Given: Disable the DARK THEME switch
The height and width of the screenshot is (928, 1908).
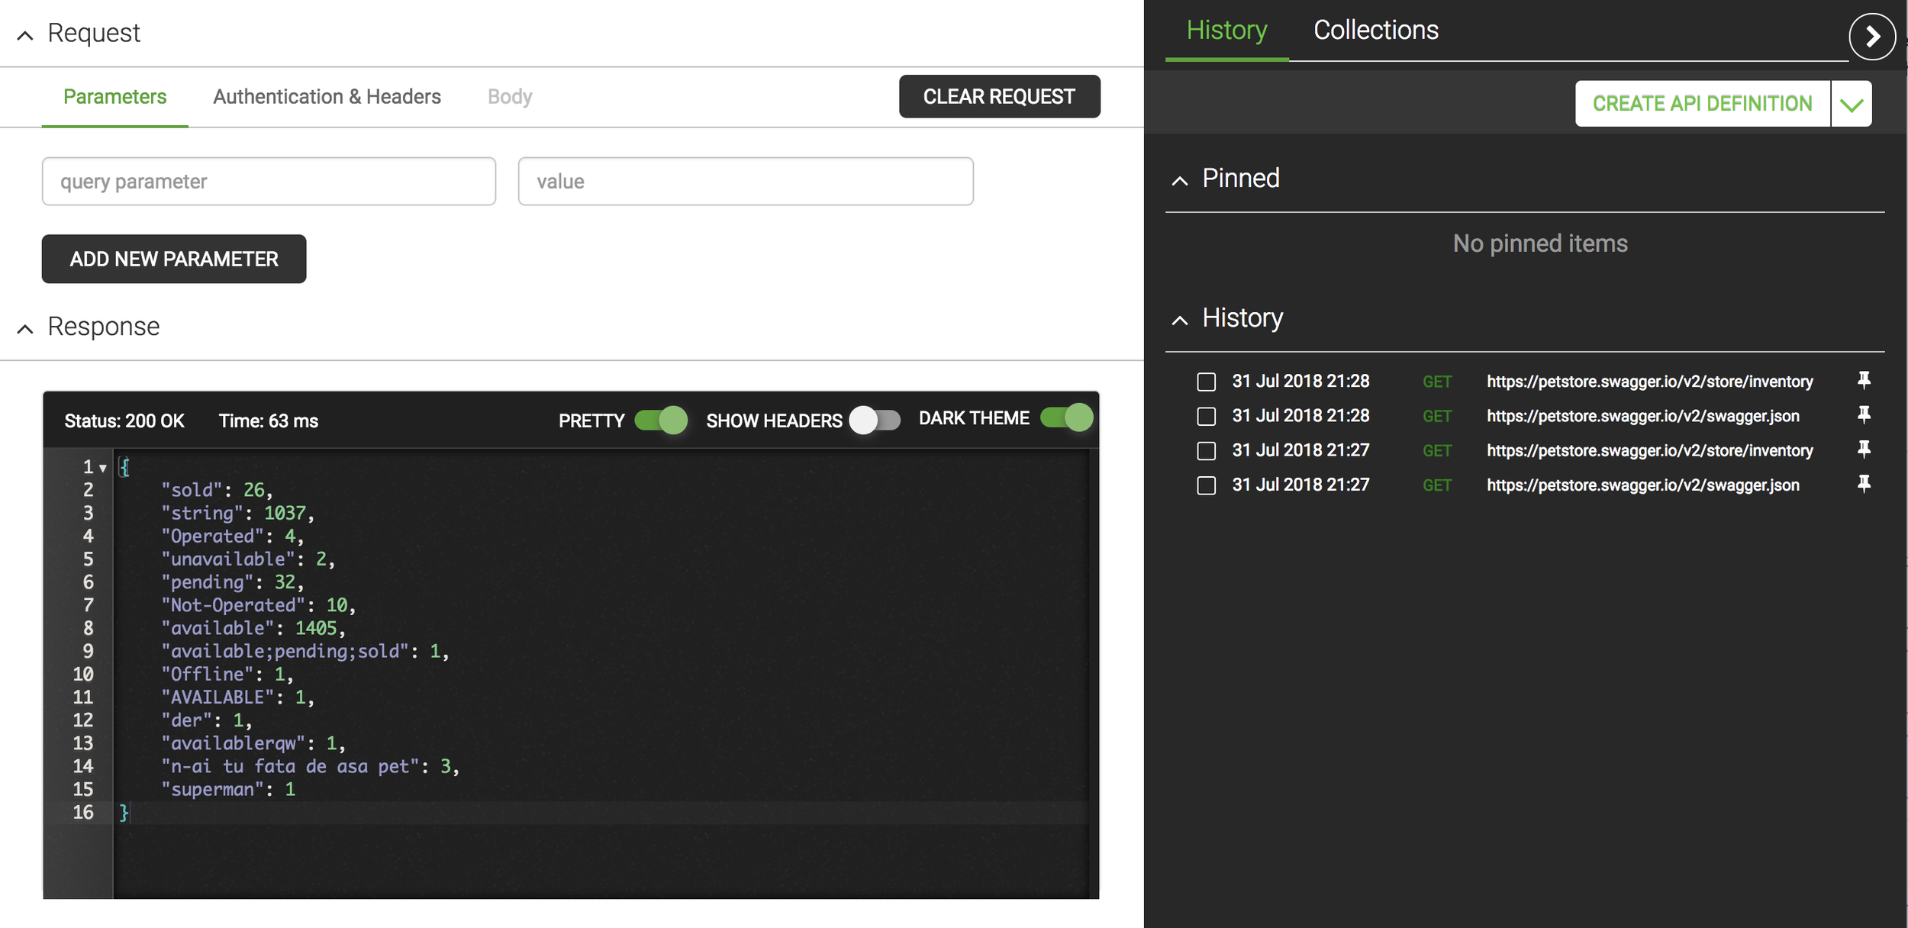Looking at the screenshot, I should pos(1067,417).
